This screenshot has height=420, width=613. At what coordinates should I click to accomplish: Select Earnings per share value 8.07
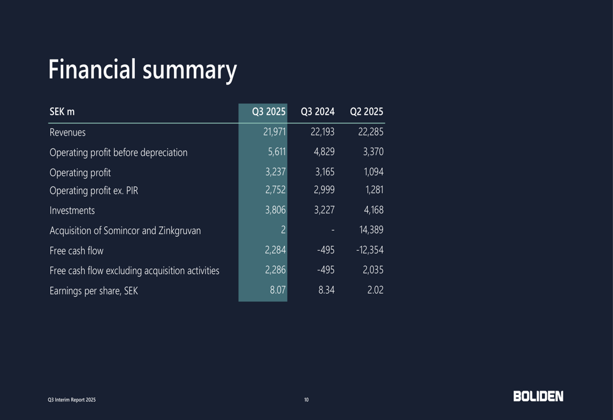pyautogui.click(x=278, y=290)
